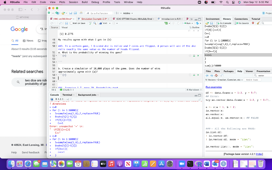Image resolution: width=272 pixels, height=170 pixels.
Task: Go to next chunk down-arrow icon
Action: pos(178,23)
